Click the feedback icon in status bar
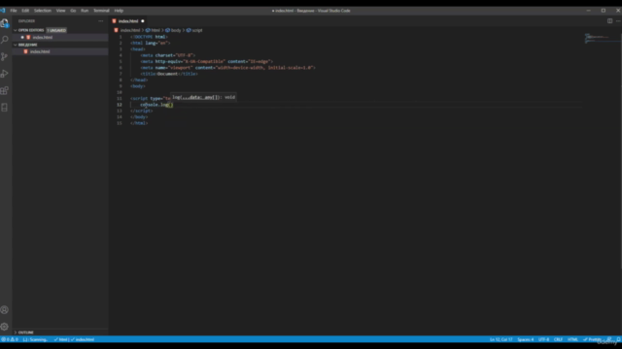 point(609,339)
